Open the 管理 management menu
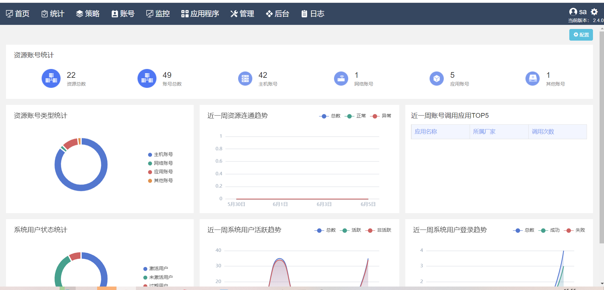This screenshot has width=604, height=290. coord(242,14)
